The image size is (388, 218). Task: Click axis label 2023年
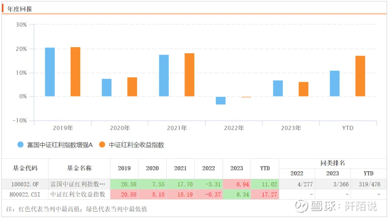(291, 128)
